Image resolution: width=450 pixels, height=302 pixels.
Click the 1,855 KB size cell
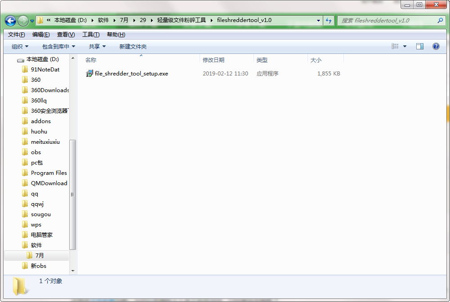[329, 74]
